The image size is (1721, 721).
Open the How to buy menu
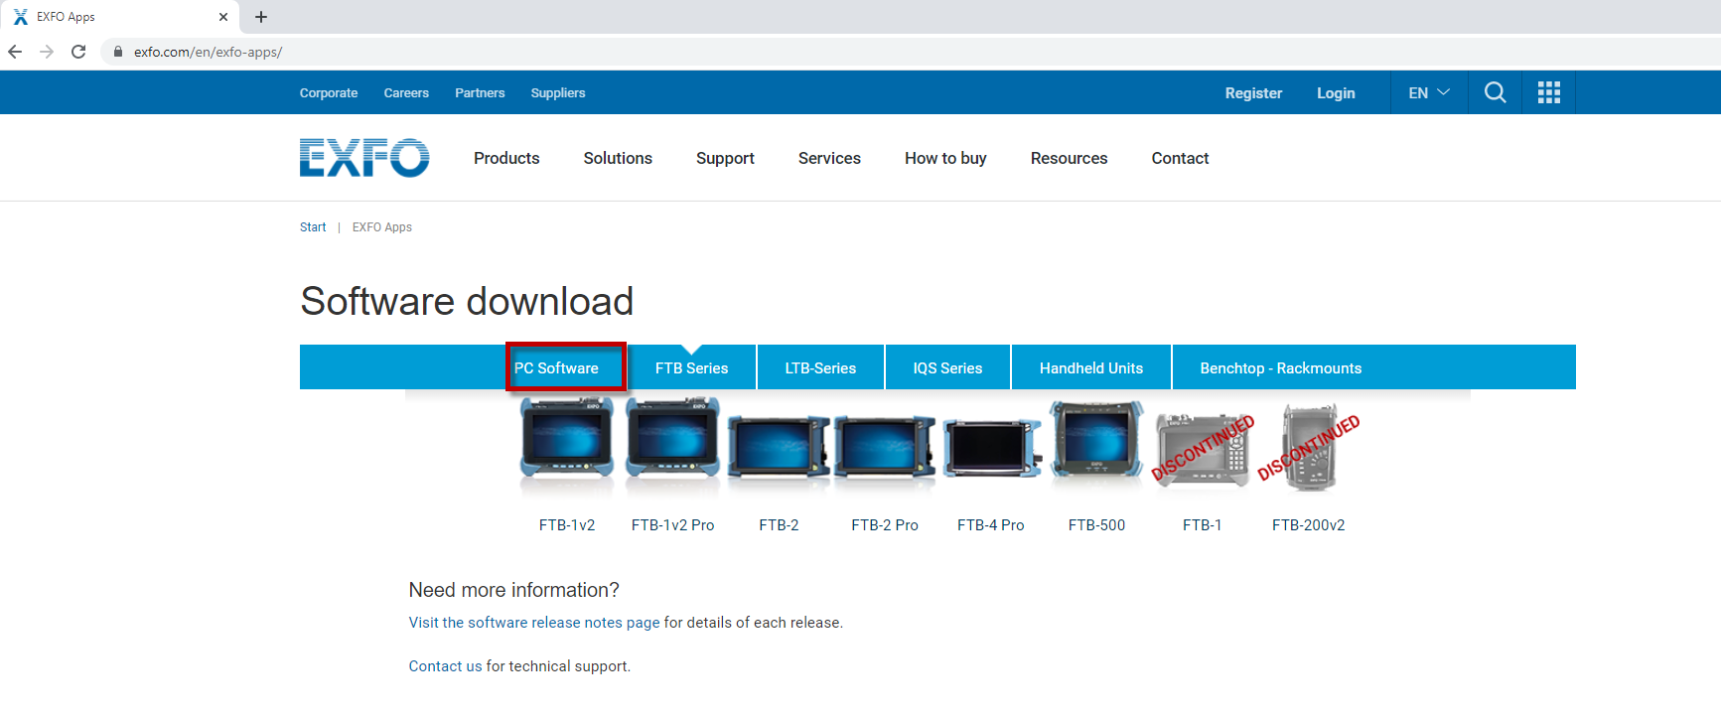945,158
